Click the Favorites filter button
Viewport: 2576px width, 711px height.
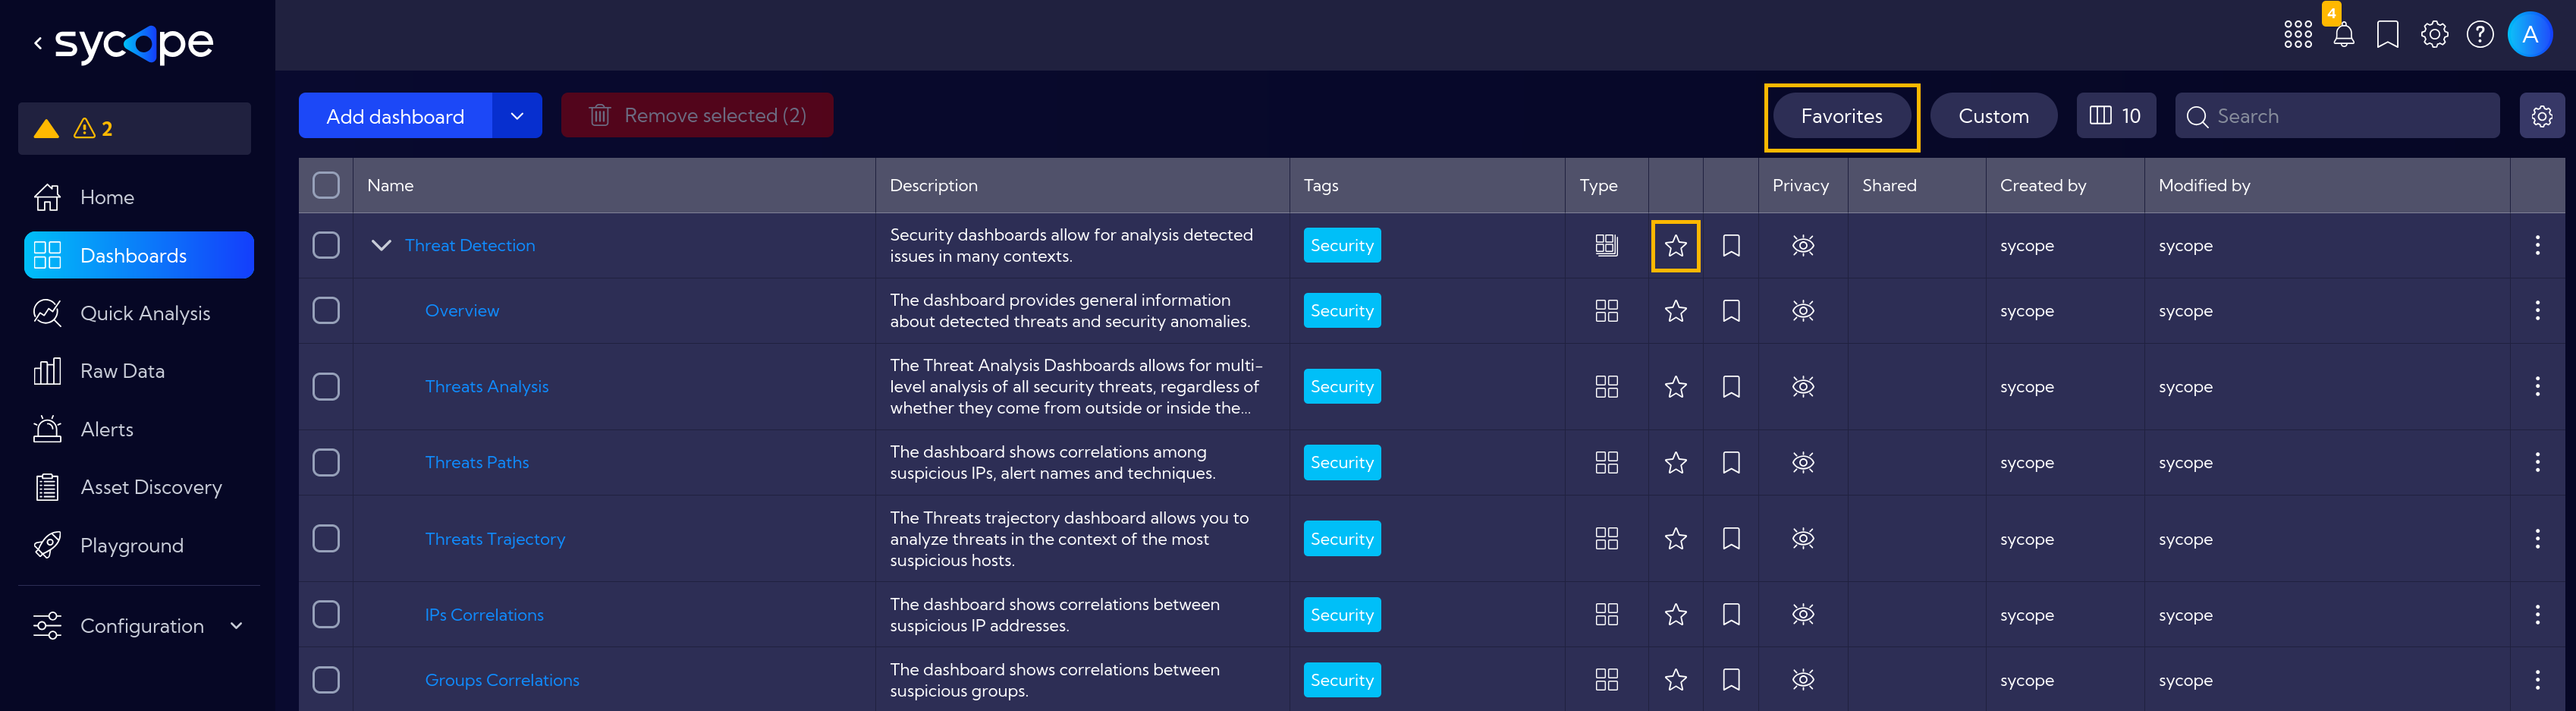(x=1841, y=116)
